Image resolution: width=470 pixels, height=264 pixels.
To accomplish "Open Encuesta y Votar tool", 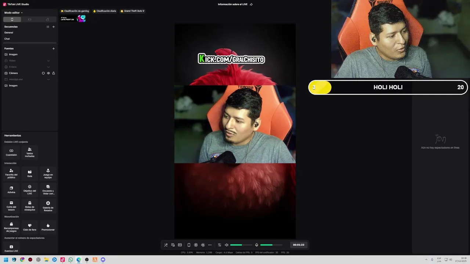I will click(x=48, y=190).
